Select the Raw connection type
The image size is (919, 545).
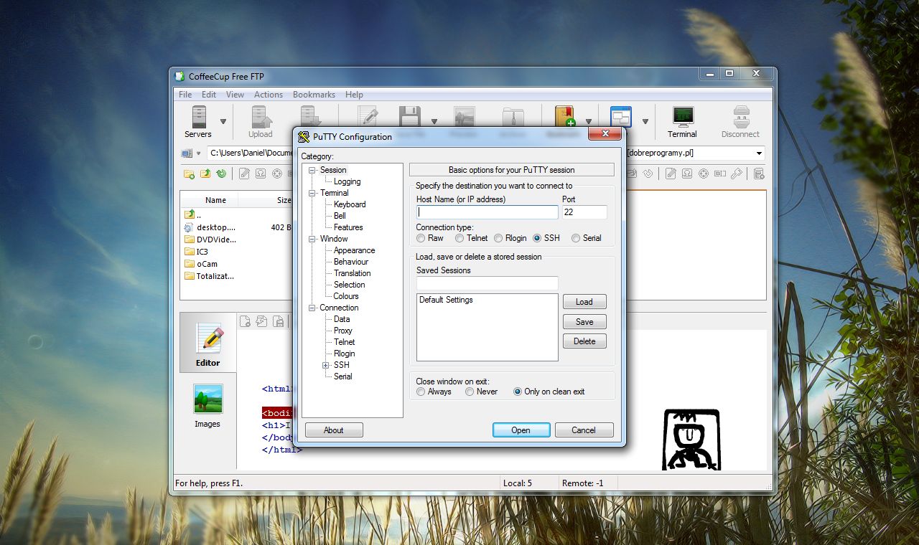tap(421, 238)
